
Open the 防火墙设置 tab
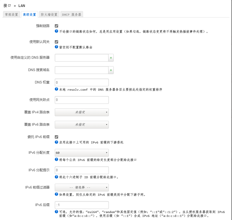click(x=49, y=14)
